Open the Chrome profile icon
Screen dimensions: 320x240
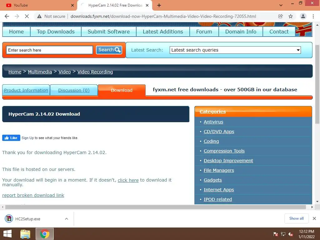[303, 16]
